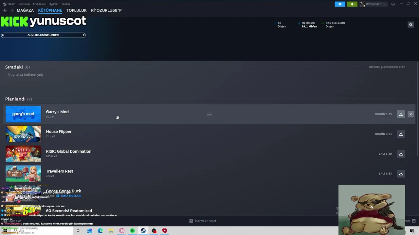Download RISK: Global Domination update now
The width and height of the screenshot is (419, 235).
pos(401,154)
